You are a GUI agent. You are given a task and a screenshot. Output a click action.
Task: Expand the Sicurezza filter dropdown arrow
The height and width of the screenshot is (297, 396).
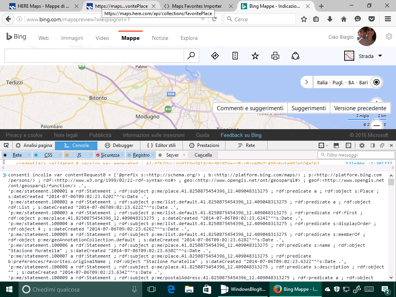click(123, 155)
